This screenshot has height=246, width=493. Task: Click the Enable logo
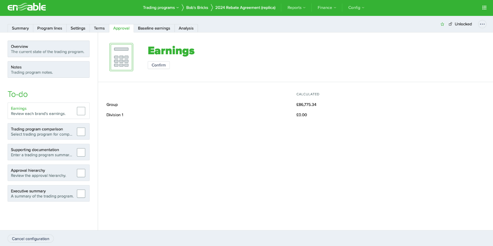point(27,7)
